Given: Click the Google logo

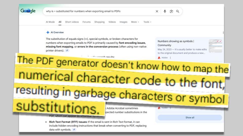Looking at the screenshot, I should click(28, 11).
